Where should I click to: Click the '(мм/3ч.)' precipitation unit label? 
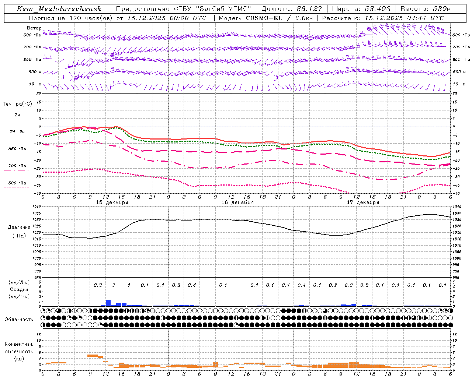point(19,282)
